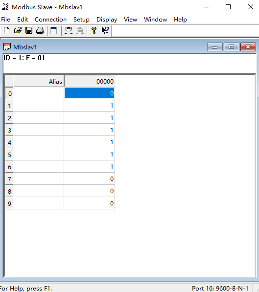
Task: Click row header number 7
Action: [9, 179]
